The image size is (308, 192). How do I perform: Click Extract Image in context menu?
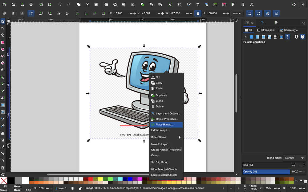point(160,130)
